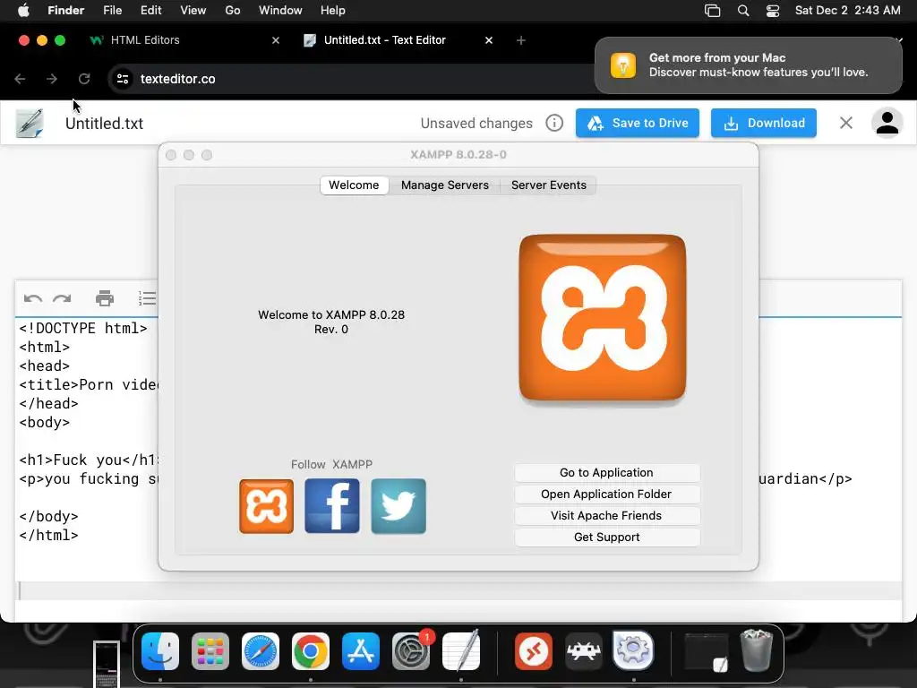Click the Text Editor pen logo
The image size is (917, 688).
click(x=30, y=123)
